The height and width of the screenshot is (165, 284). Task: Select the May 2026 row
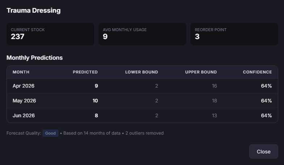142,101
